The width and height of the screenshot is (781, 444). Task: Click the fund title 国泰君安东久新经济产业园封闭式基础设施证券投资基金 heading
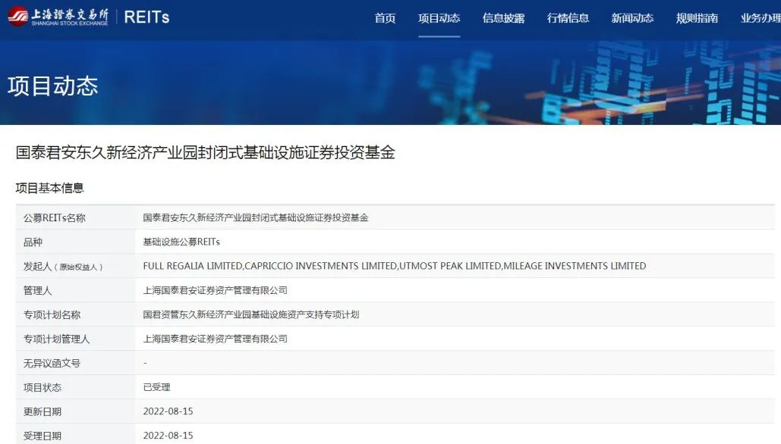tap(205, 152)
